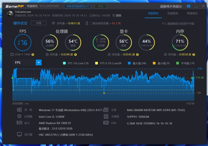Click HKC ANT27VU monitor text
The height and width of the screenshot is (146, 208).
click(x=66, y=135)
